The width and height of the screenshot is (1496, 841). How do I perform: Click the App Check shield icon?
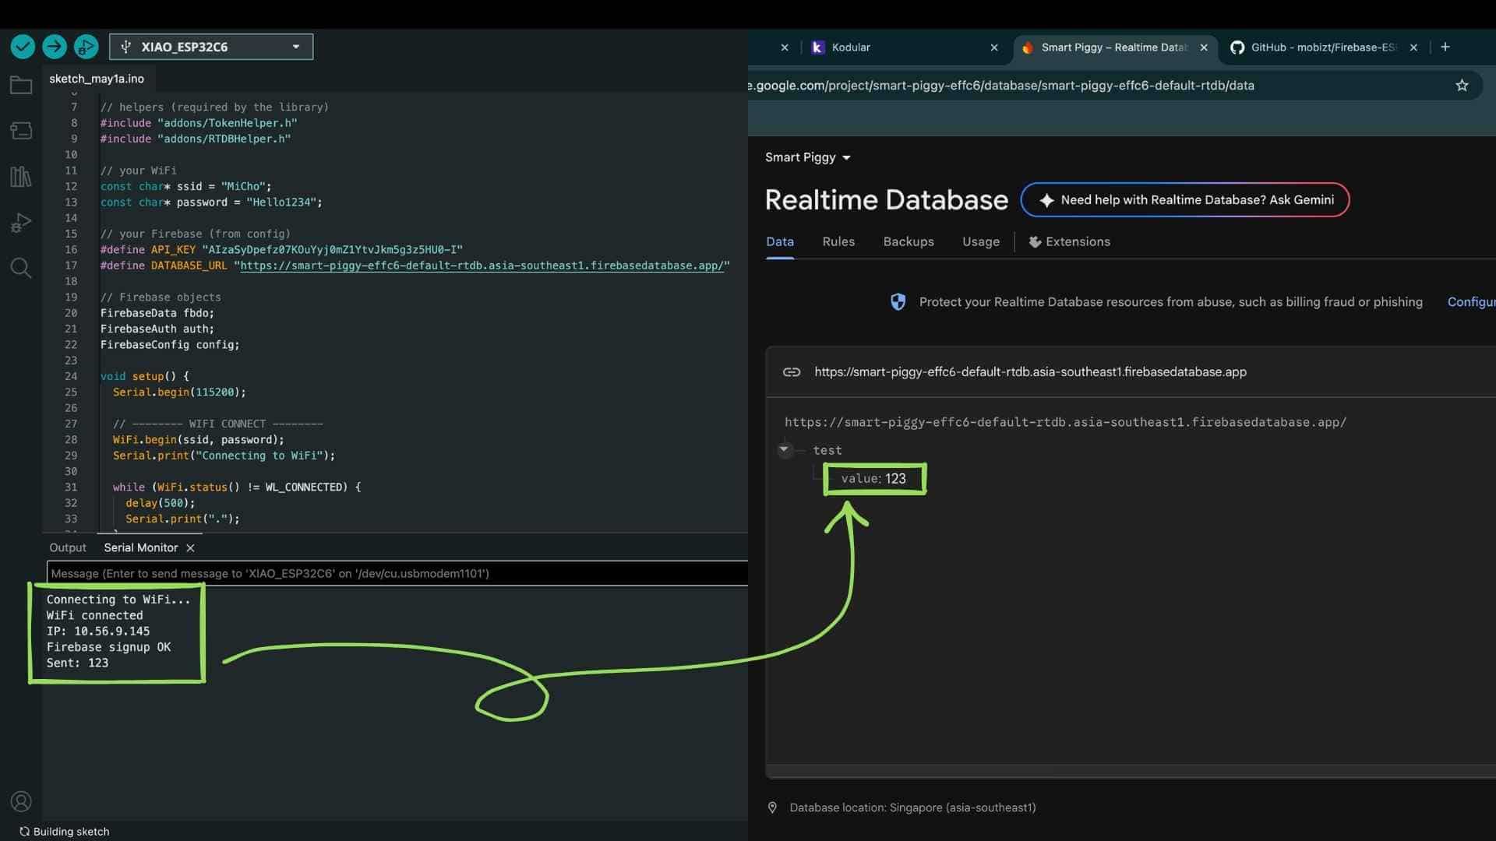pos(898,302)
